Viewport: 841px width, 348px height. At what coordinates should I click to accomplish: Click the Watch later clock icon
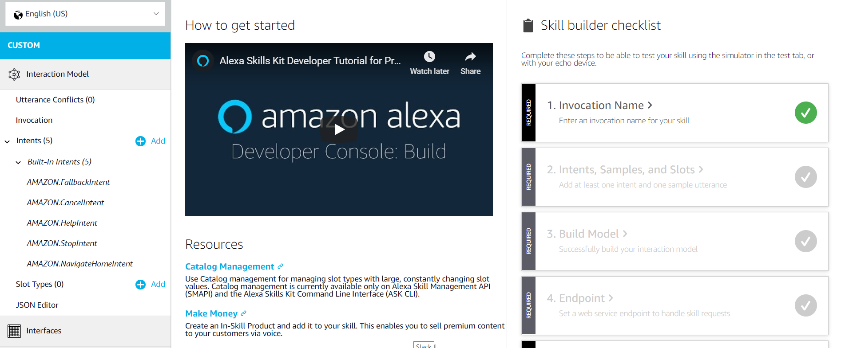click(429, 57)
